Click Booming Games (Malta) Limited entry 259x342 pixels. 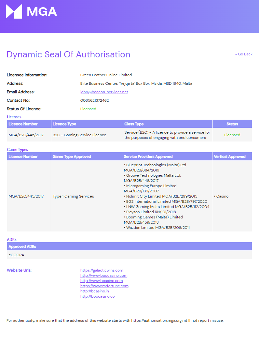click(154, 220)
